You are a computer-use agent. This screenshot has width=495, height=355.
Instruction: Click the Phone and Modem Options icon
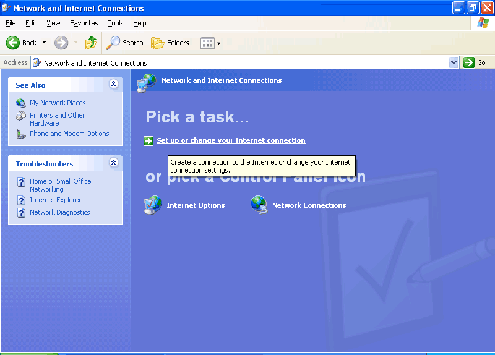tap(21, 134)
